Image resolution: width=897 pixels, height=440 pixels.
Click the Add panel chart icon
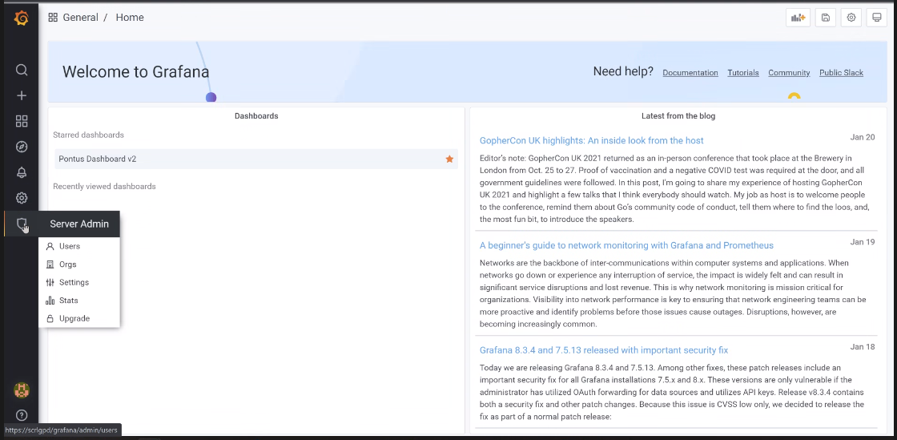pyautogui.click(x=798, y=18)
